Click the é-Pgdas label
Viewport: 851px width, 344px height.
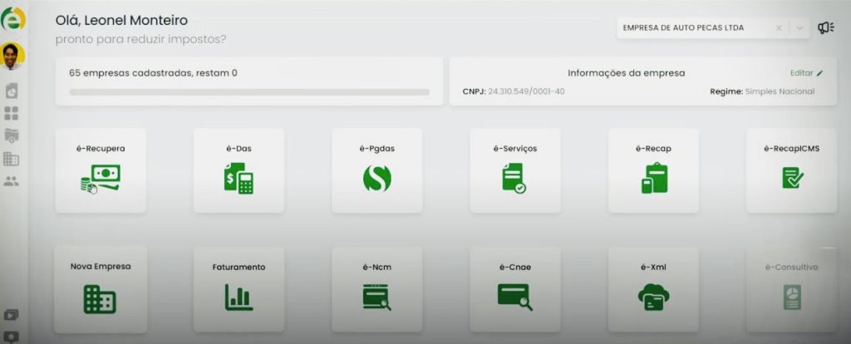pos(376,149)
